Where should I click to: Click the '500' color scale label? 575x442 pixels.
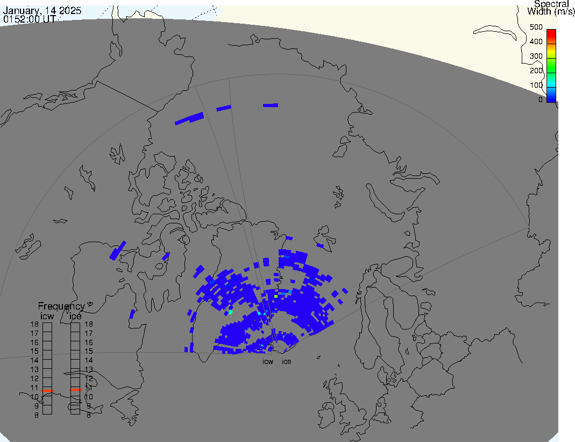click(x=536, y=27)
